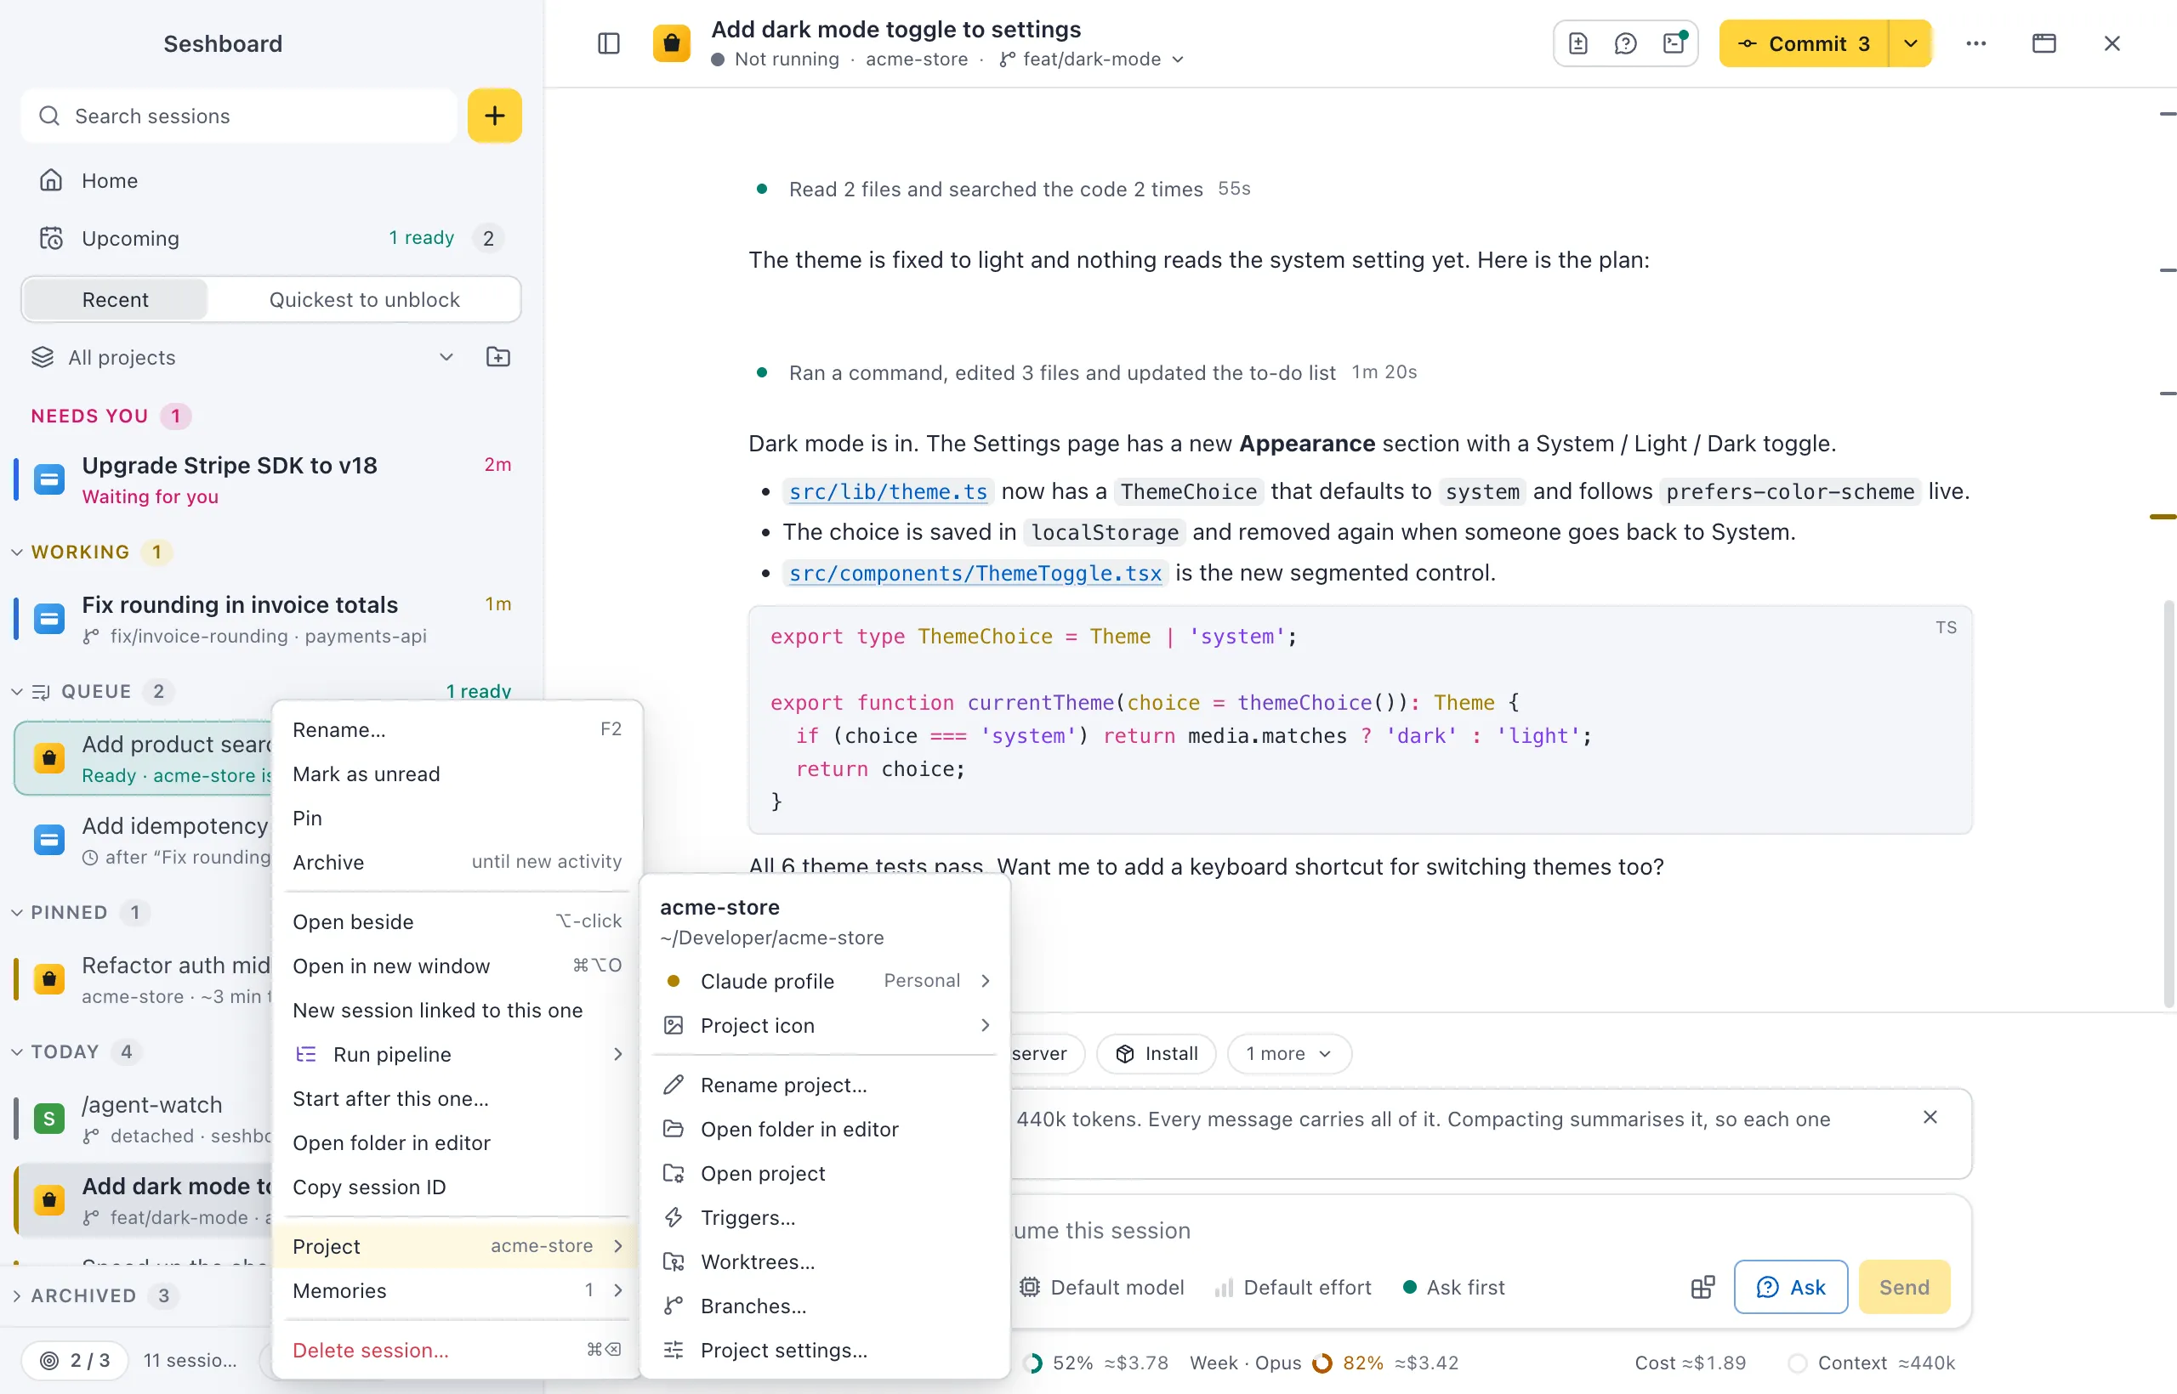Click the Home icon in sidebar
2177x1394 pixels.
point(51,180)
